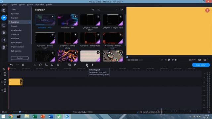
Task: Open the Düzenle menu
Action: [13, 5]
